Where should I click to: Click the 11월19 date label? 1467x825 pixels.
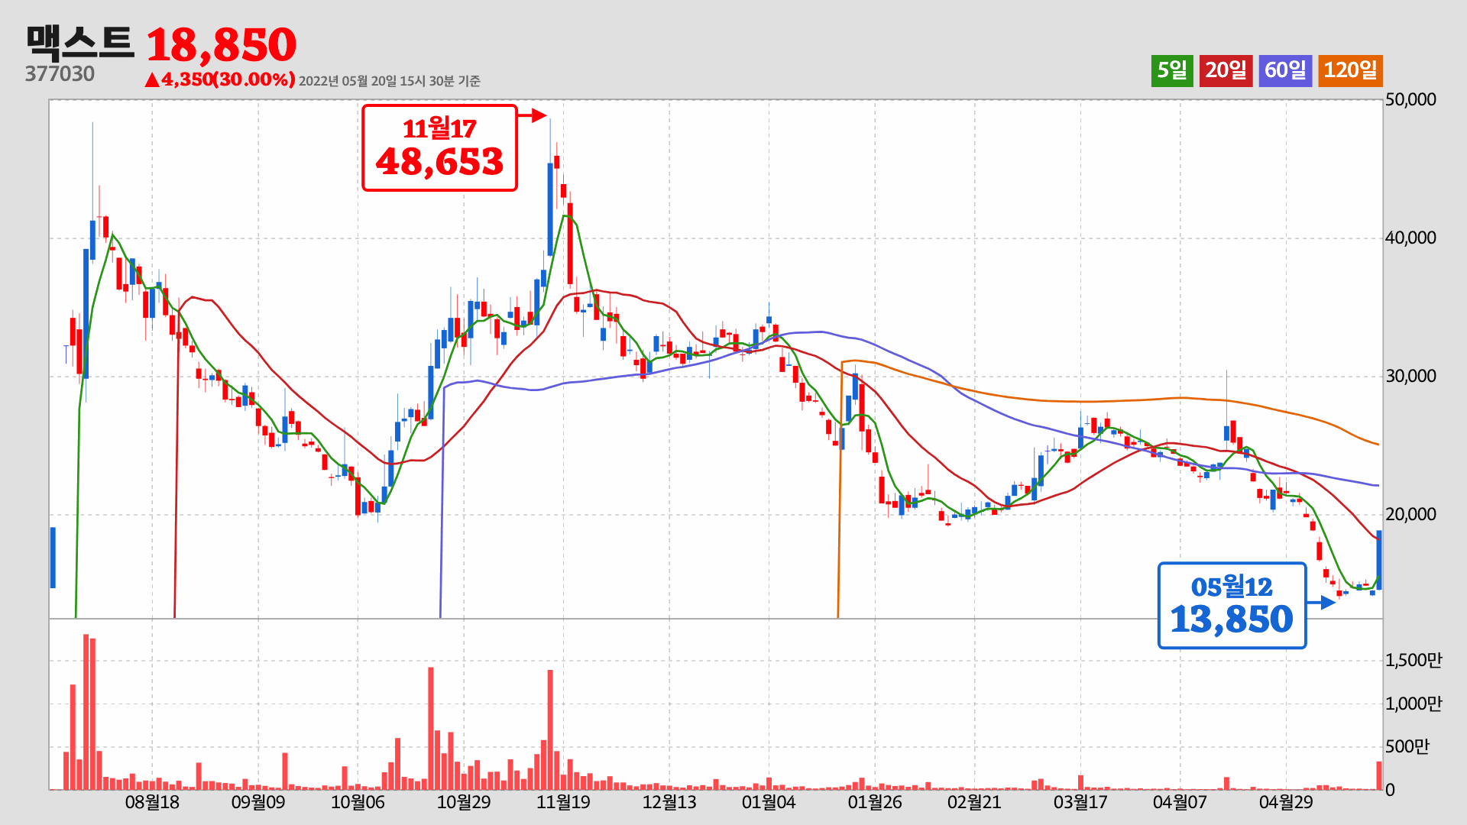coord(563,802)
